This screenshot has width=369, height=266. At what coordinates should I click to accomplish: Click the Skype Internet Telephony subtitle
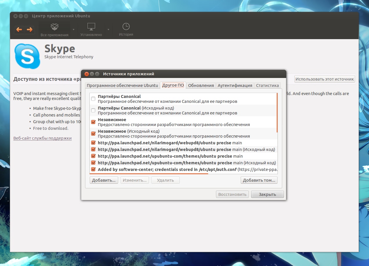69,57
